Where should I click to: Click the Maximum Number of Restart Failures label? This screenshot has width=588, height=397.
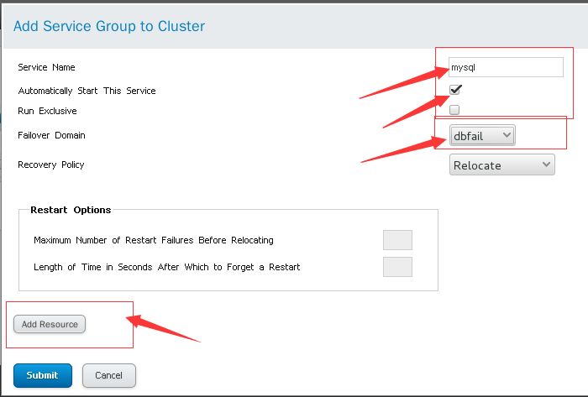(154, 240)
